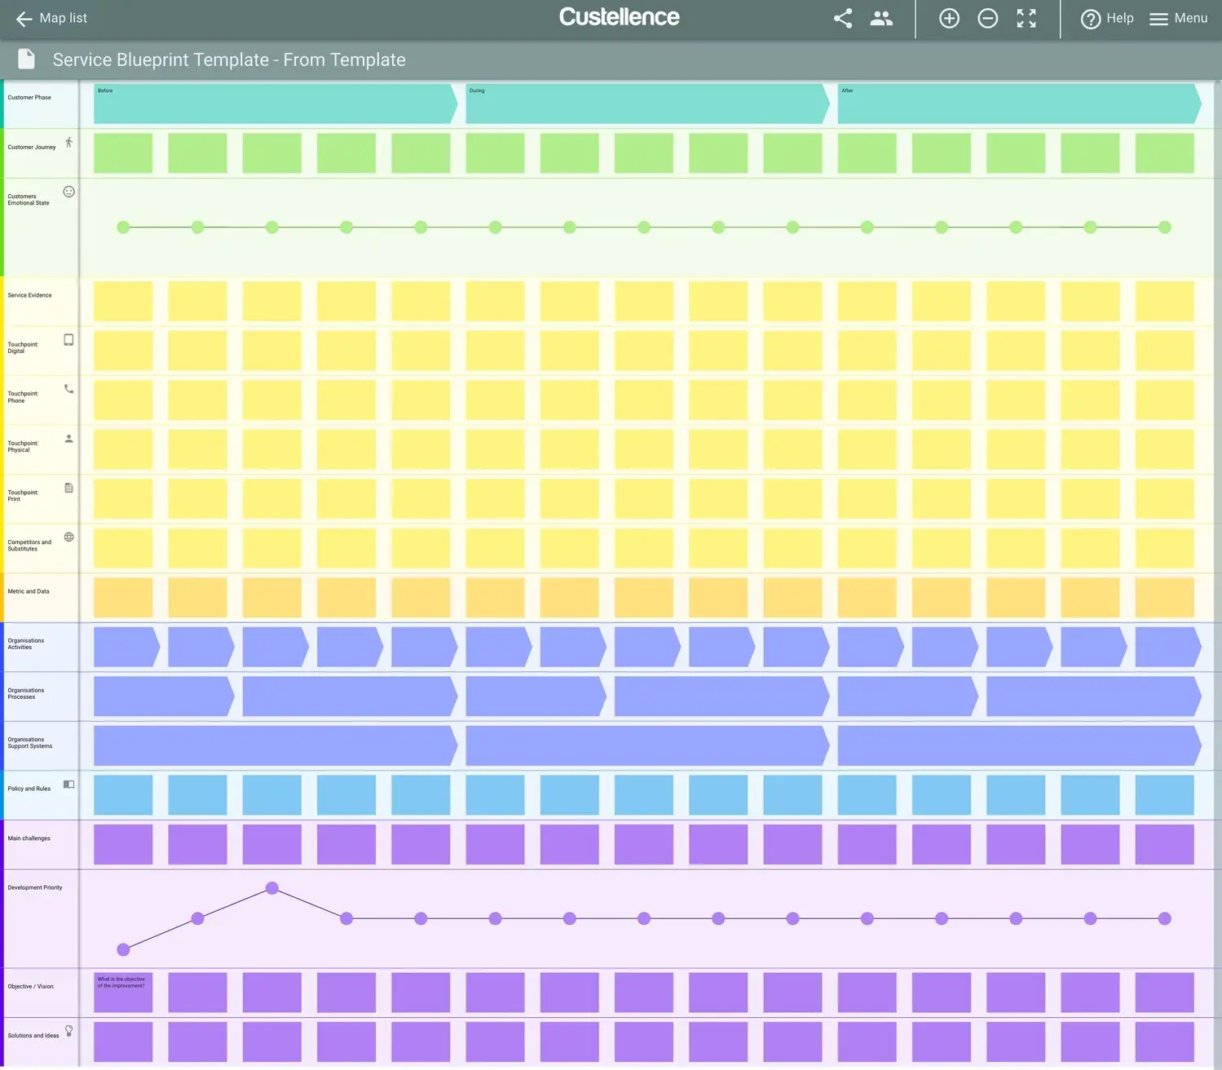This screenshot has height=1070, width=1222.
Task: Go back to Map list
Action: click(51, 18)
